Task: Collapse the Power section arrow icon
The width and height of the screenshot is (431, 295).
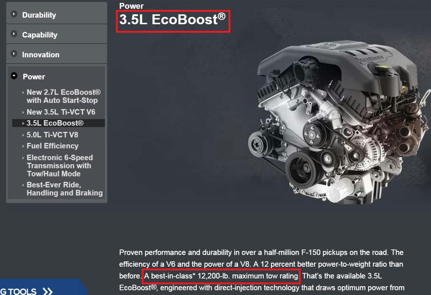Action: click(14, 76)
